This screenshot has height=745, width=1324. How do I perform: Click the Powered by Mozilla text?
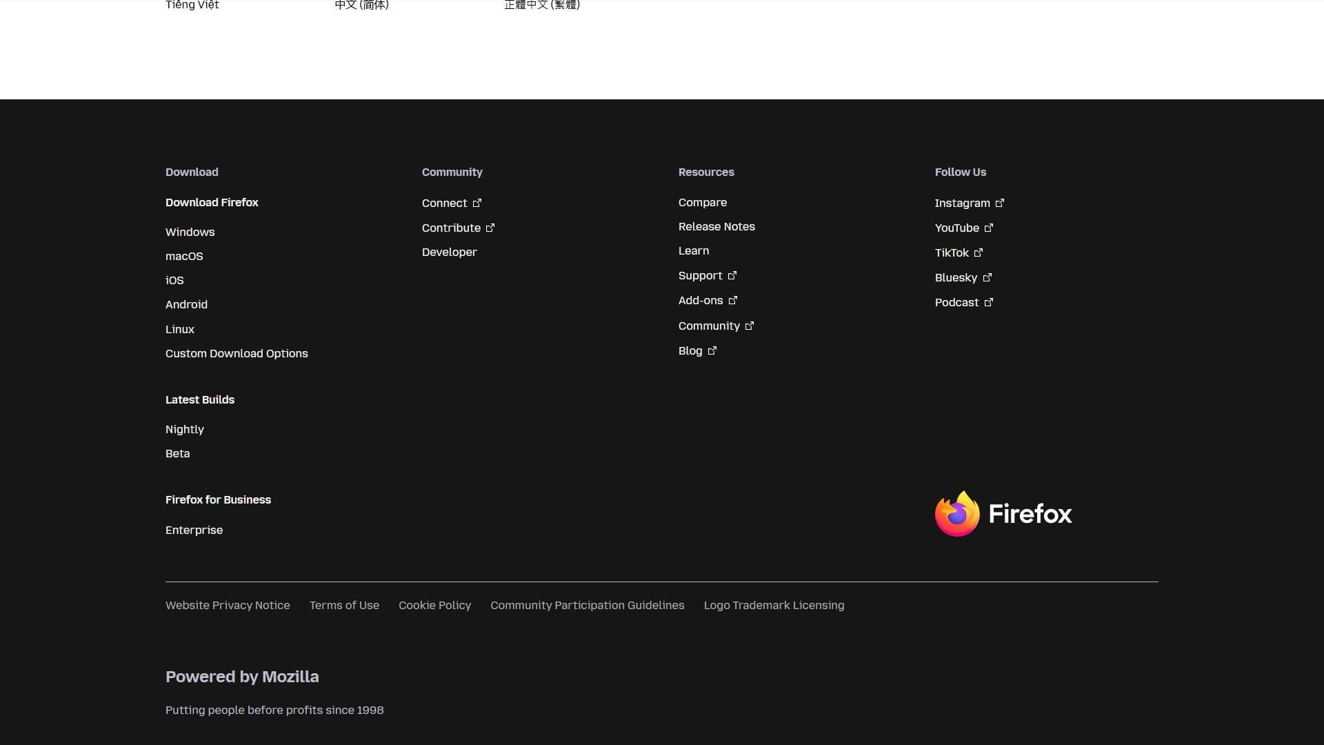point(242,677)
